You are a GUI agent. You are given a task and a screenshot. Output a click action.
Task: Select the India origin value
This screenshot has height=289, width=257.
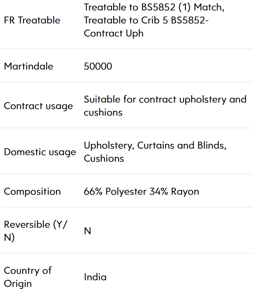click(95, 277)
